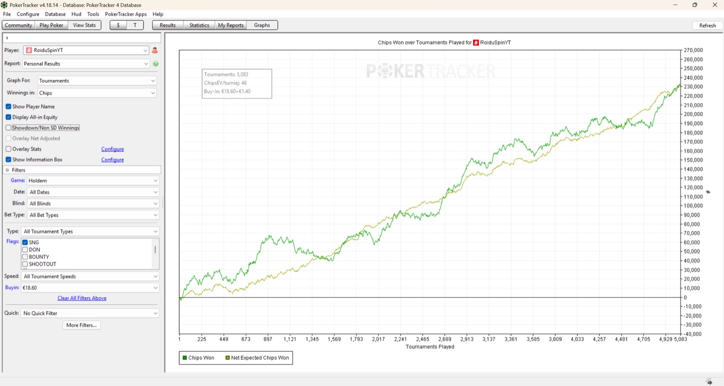
Task: Click "Buy-In: €18.60+€1.40" in the info box
Action: 227,91
